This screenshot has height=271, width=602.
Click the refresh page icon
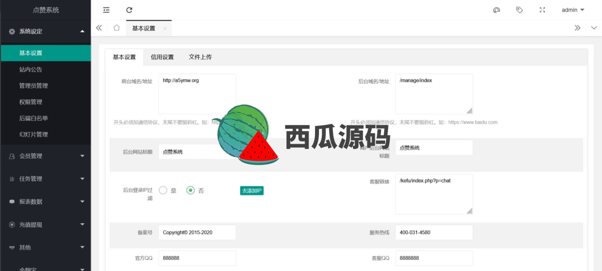tap(129, 10)
